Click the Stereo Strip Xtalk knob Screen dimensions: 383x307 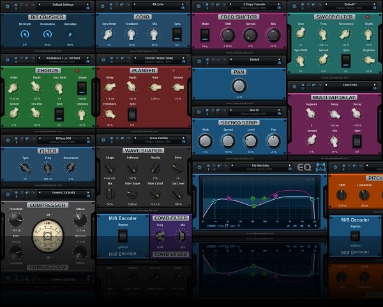coord(205,141)
